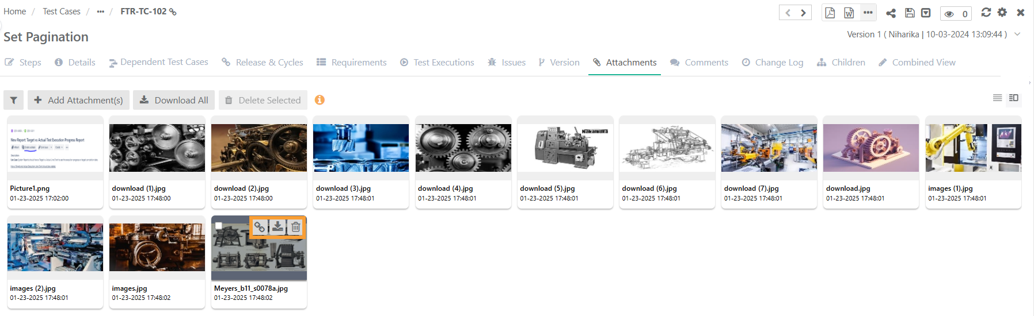Download the Meyers_b11_s0078a.jpg attachment

point(277,227)
